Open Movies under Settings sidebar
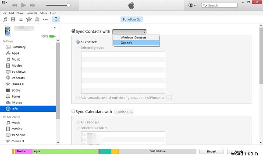Viewport: 263px width, 158px height. point(17,65)
